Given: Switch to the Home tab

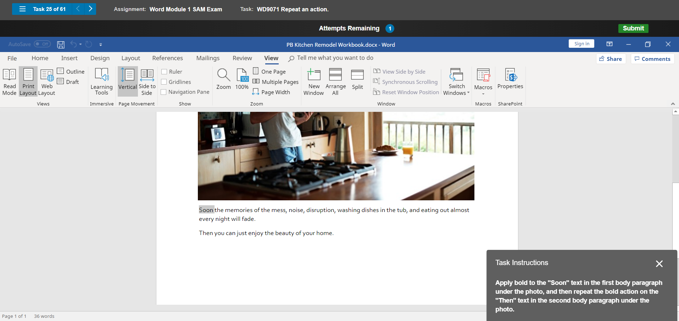Looking at the screenshot, I should [x=40, y=58].
